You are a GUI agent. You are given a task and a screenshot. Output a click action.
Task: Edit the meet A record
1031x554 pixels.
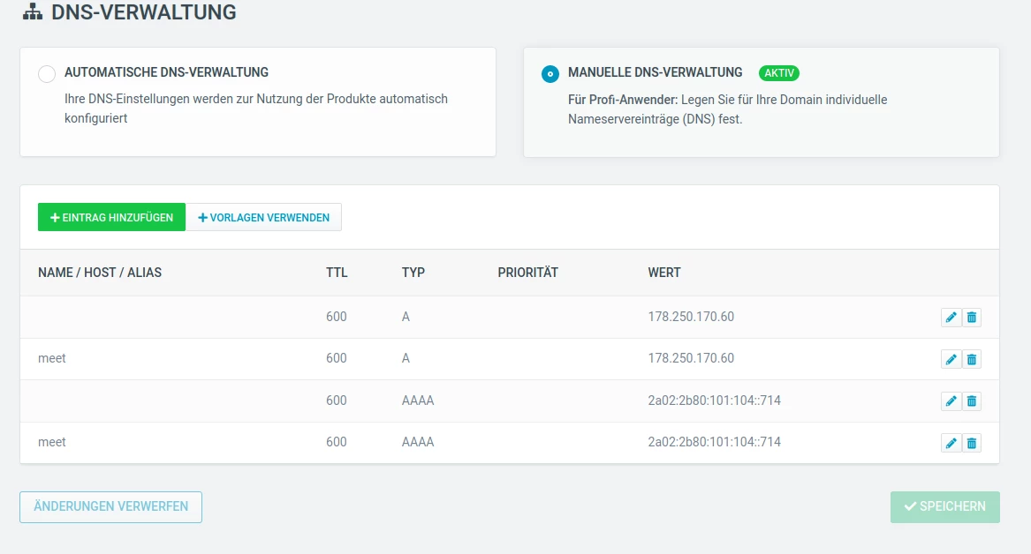(x=951, y=359)
